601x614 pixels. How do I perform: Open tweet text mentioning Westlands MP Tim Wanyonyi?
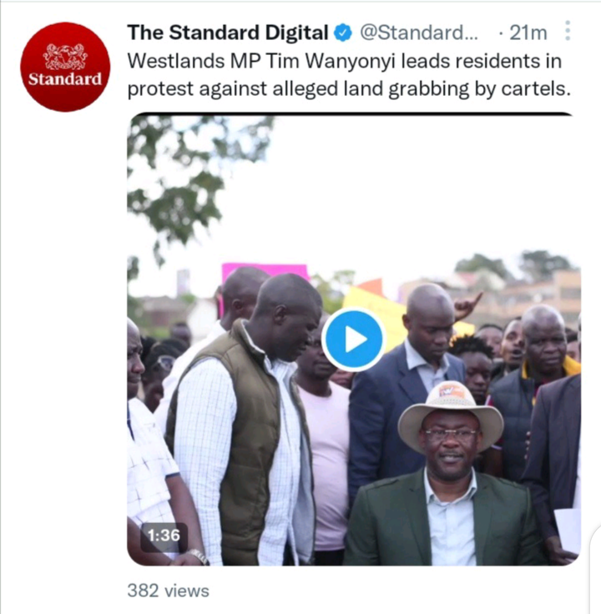345,61
